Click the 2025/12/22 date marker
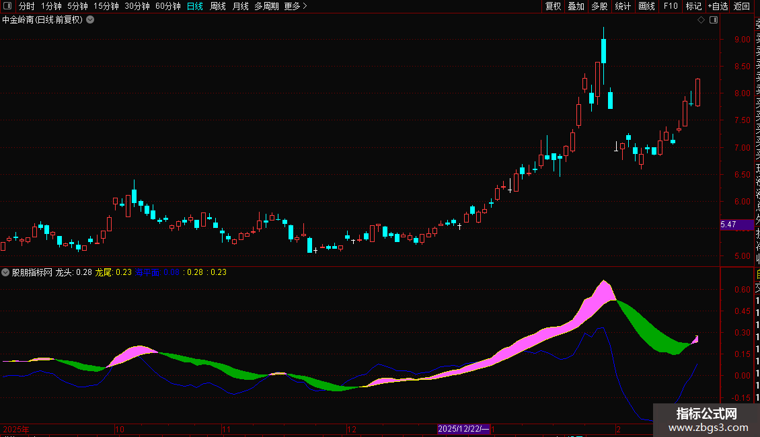 pyautogui.click(x=463, y=429)
